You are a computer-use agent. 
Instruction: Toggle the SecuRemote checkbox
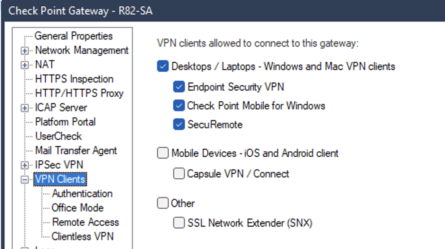coord(179,124)
